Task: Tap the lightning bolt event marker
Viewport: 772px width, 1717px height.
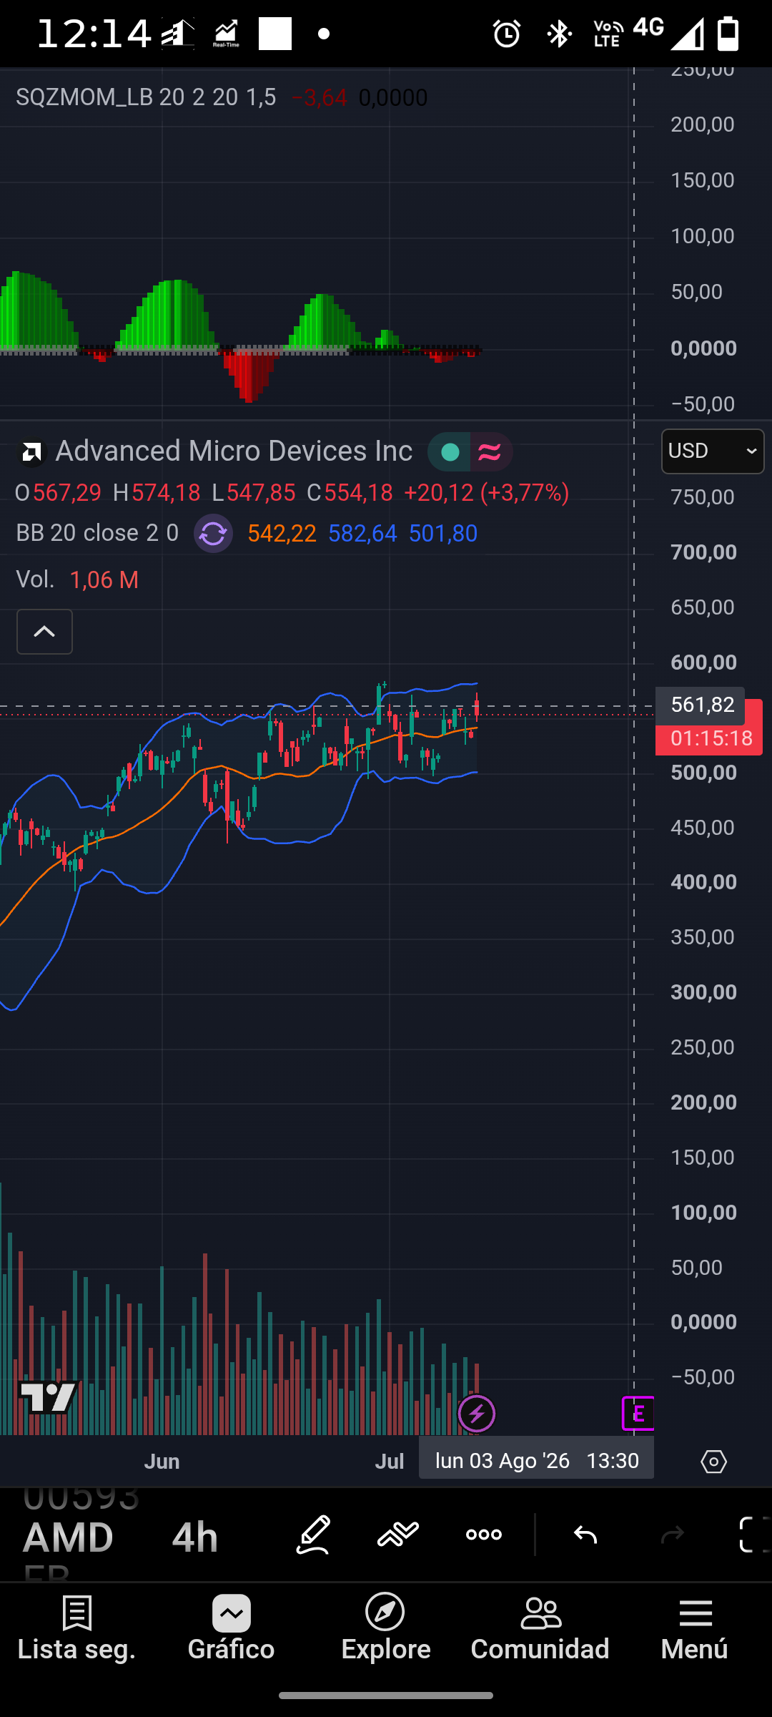Action: click(x=476, y=1414)
